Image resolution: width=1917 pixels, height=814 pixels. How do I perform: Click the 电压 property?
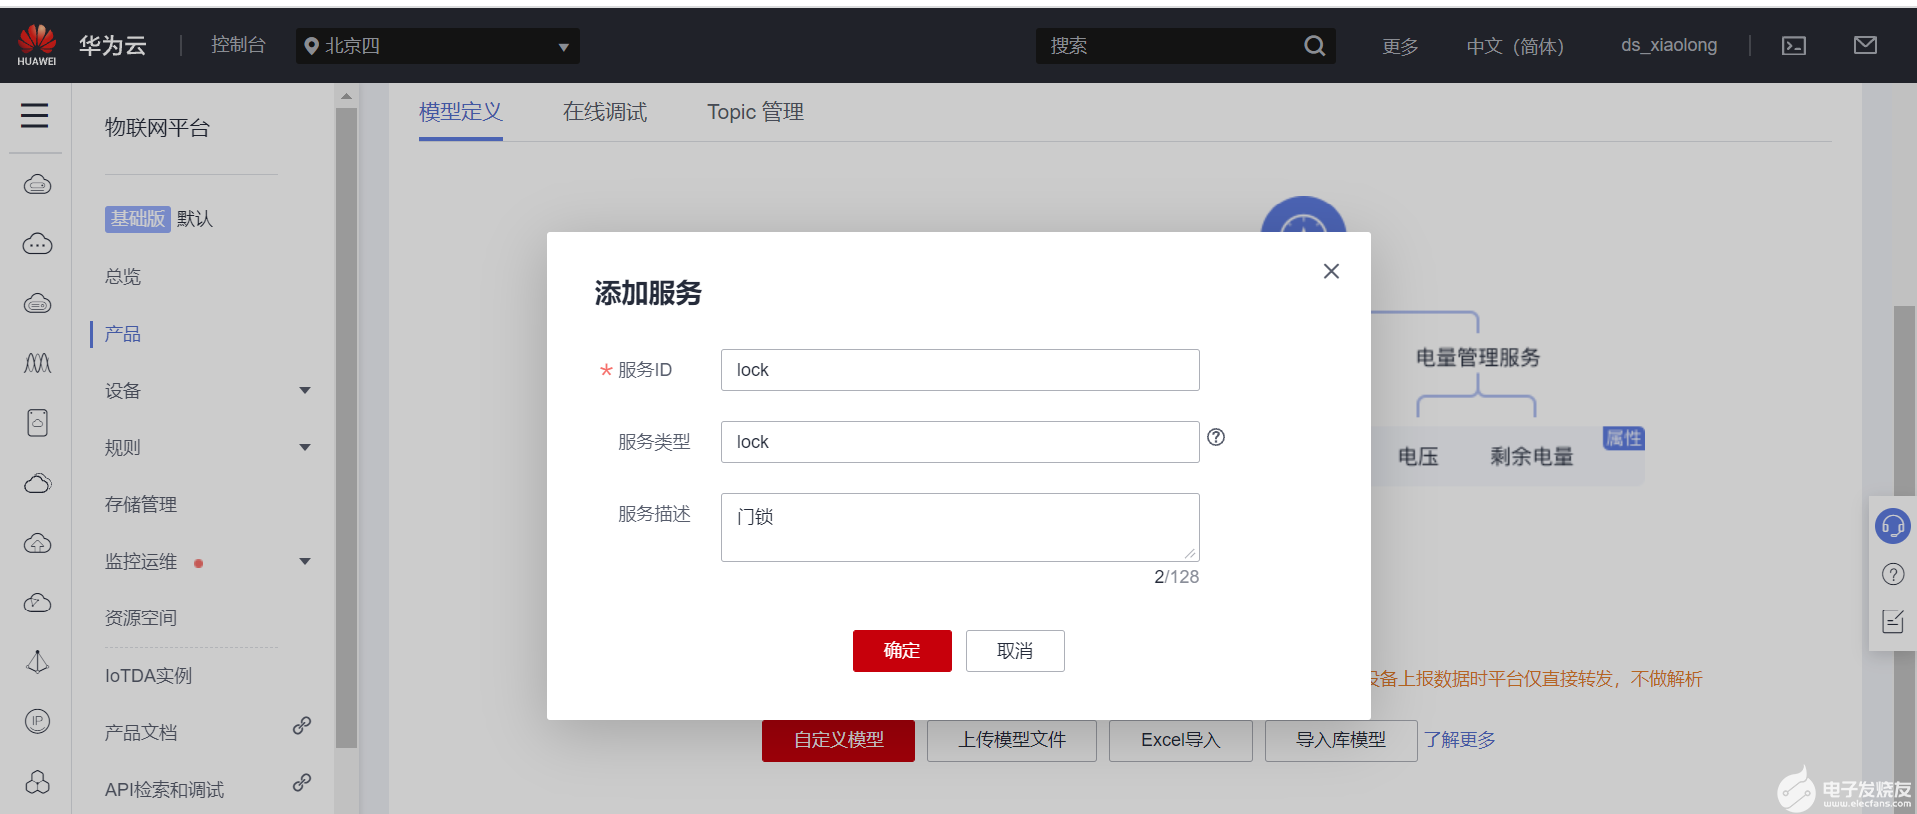[1418, 457]
